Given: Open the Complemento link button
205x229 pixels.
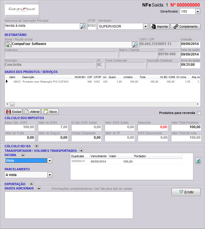Looking at the screenshot, I should tap(185, 26).
